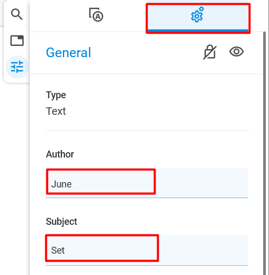
Task: Focus the Subject field containing Set
Action: 147,250
